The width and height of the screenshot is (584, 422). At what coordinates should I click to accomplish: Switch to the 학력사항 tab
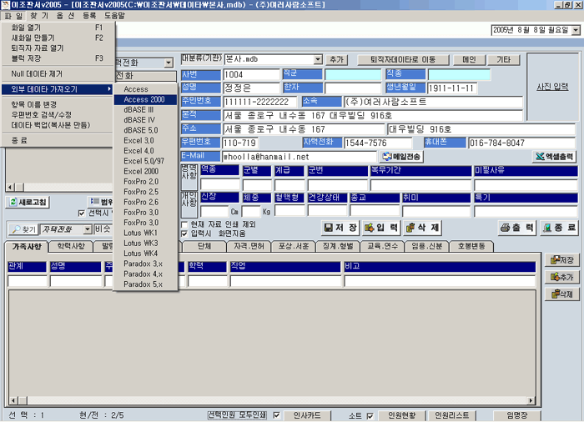click(71, 247)
